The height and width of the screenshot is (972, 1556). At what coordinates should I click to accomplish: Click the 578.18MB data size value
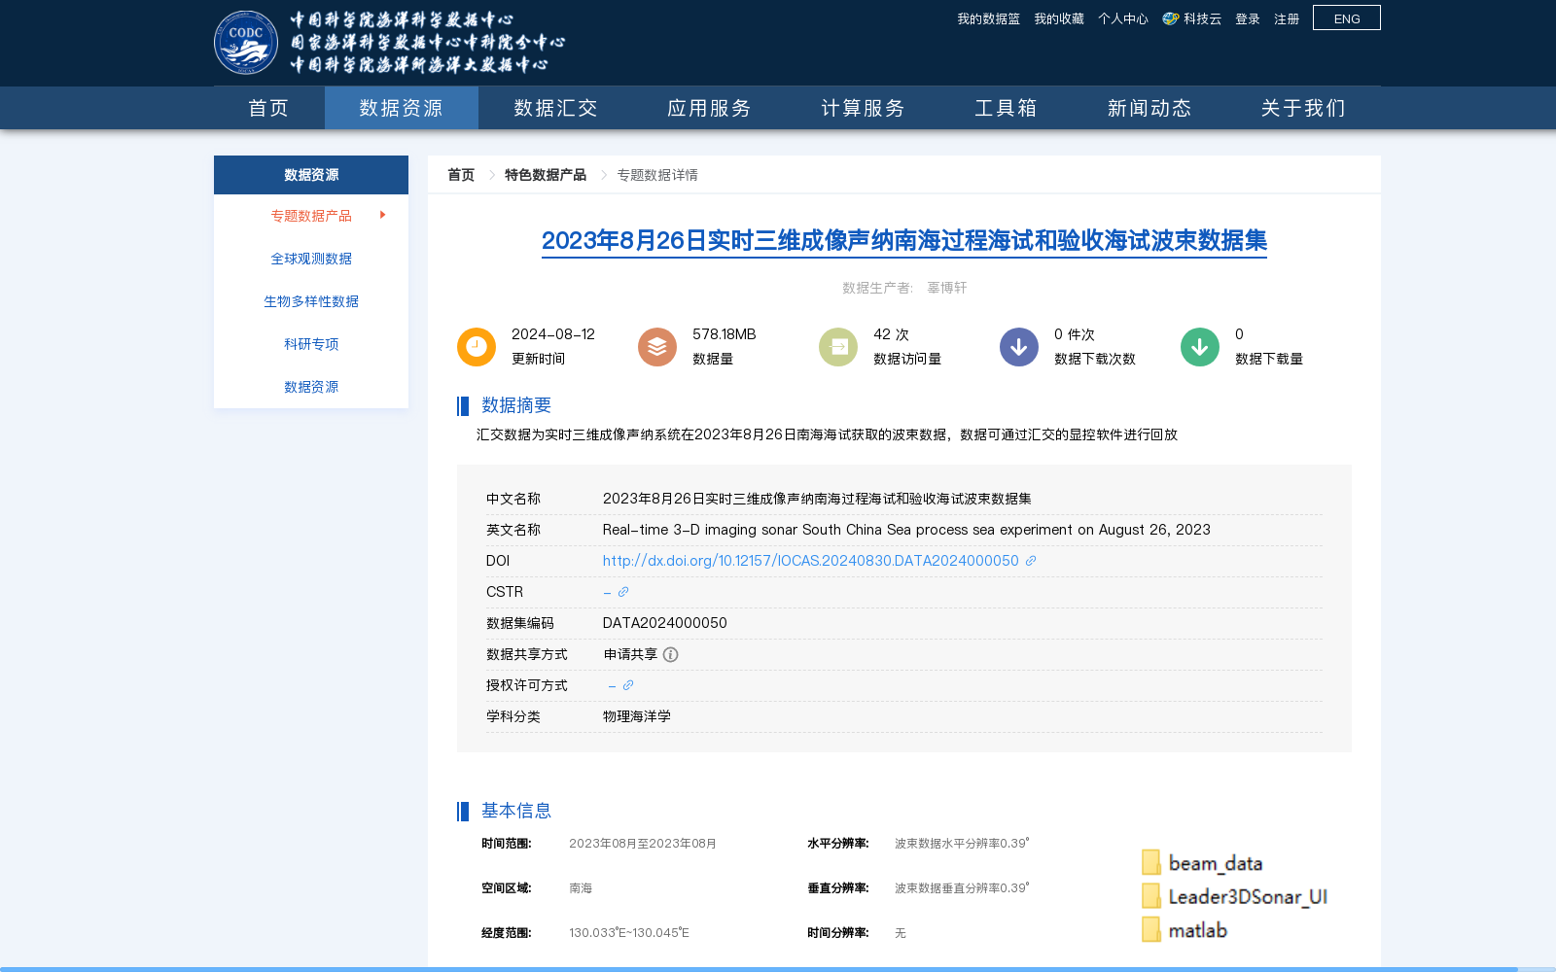[725, 334]
